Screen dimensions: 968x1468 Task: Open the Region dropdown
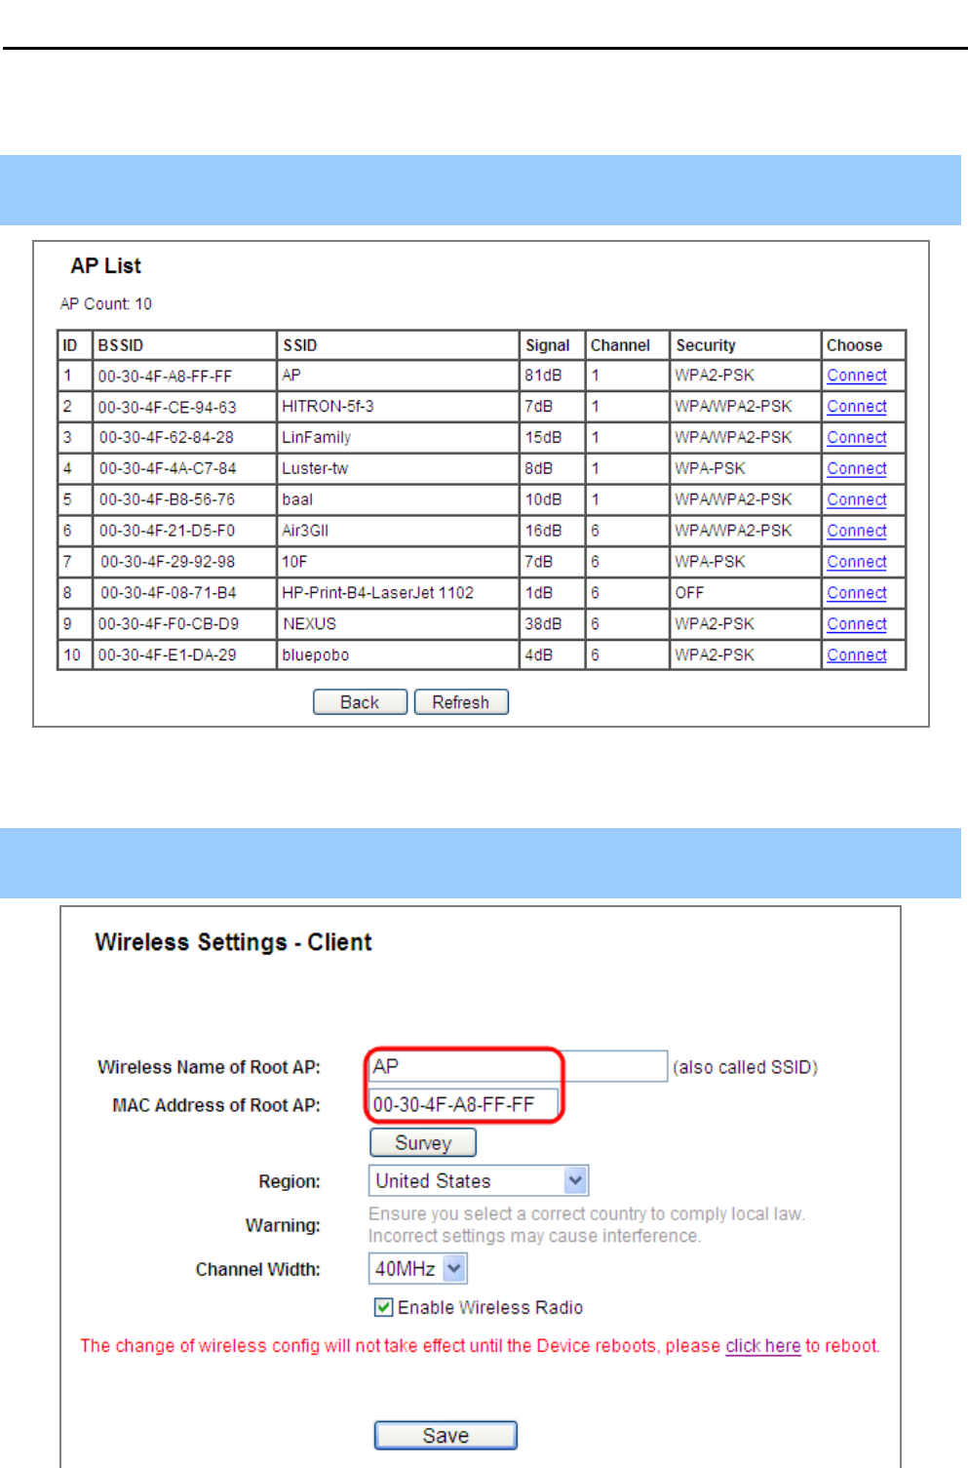[x=479, y=1181]
